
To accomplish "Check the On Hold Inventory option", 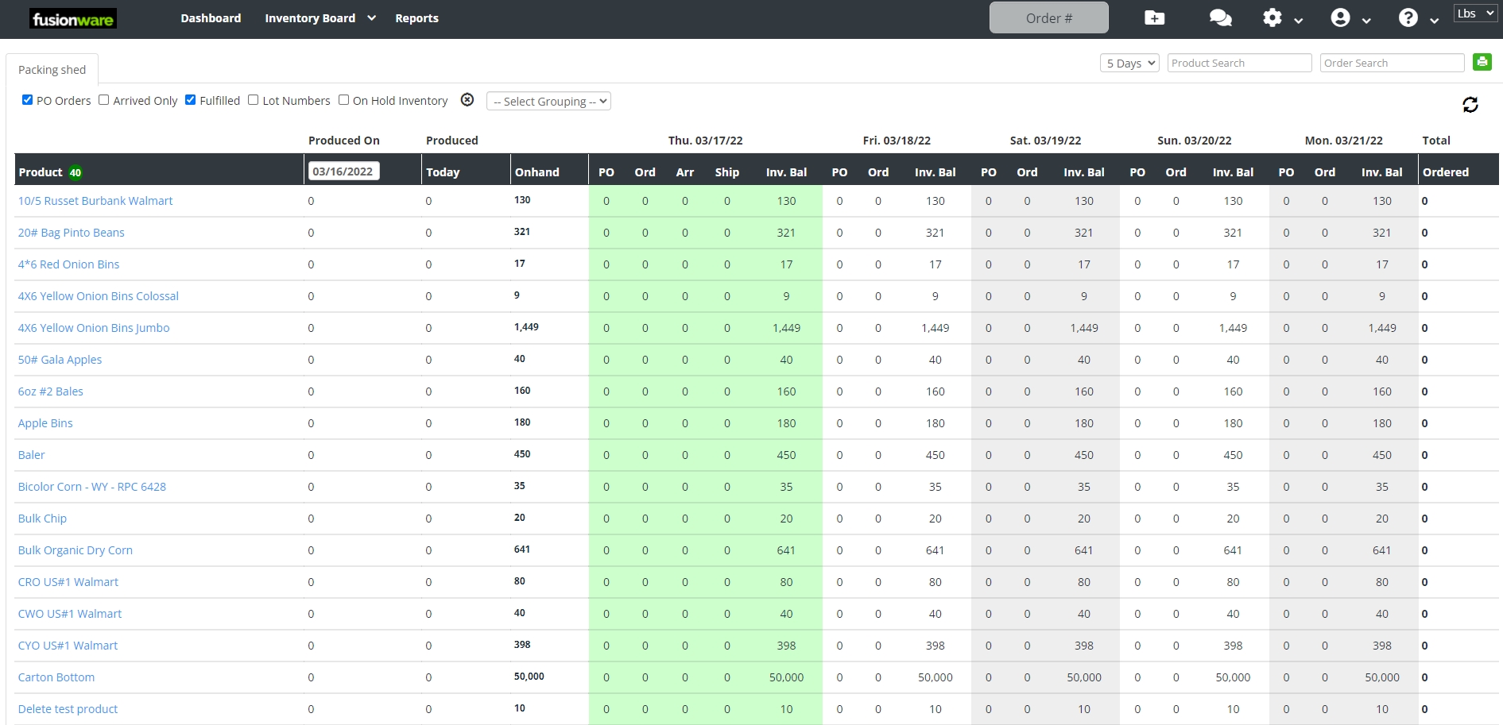I will pos(343,99).
